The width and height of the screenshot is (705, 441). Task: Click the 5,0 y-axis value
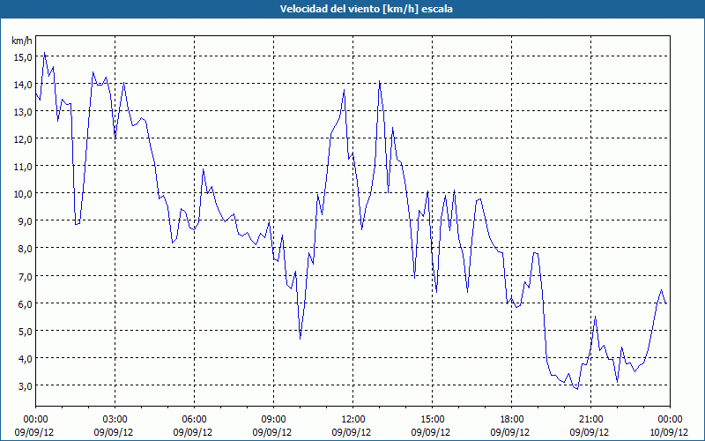[25, 332]
